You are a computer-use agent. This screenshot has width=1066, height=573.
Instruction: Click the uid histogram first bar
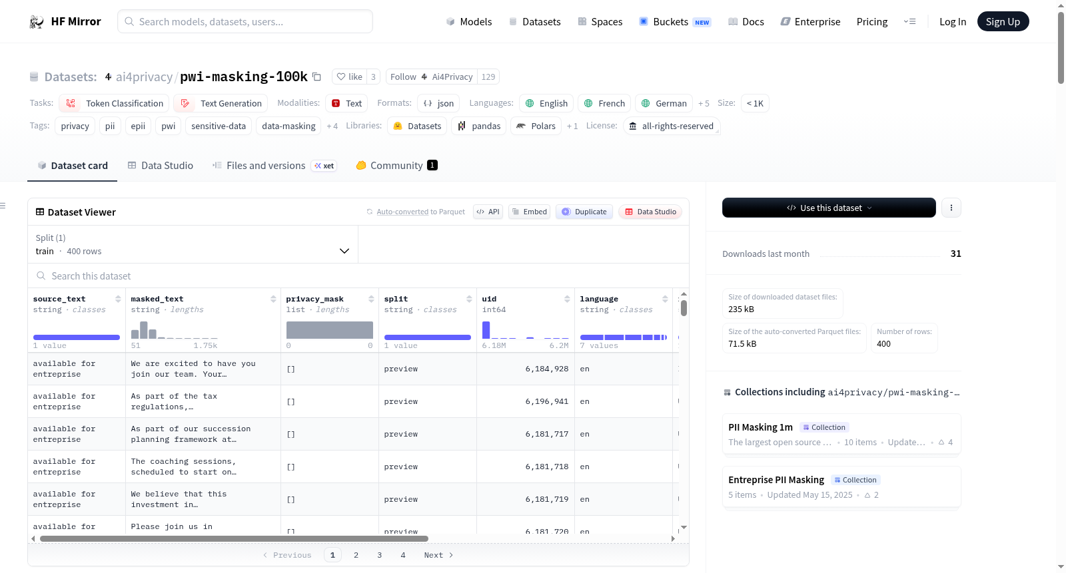coord(486,330)
